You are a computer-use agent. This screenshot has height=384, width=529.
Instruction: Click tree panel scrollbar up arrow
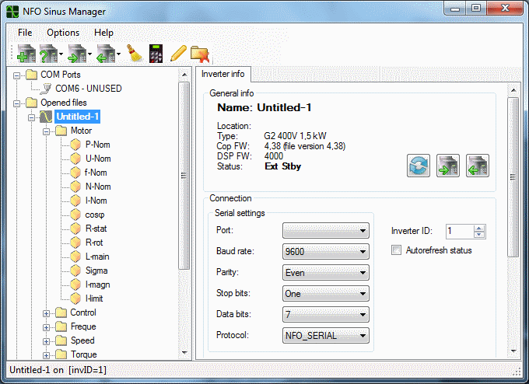pyautogui.click(x=184, y=75)
